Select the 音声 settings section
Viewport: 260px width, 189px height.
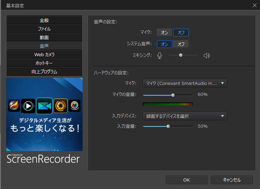44,46
